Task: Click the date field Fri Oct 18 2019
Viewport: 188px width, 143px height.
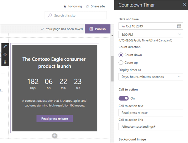Action: coord(151,26)
